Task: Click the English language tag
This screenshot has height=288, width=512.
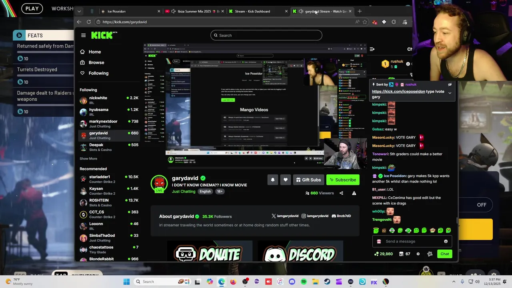Action: point(205,192)
